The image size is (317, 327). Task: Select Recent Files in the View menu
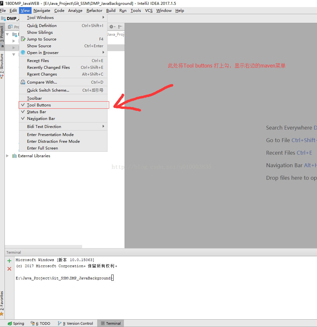point(63,61)
